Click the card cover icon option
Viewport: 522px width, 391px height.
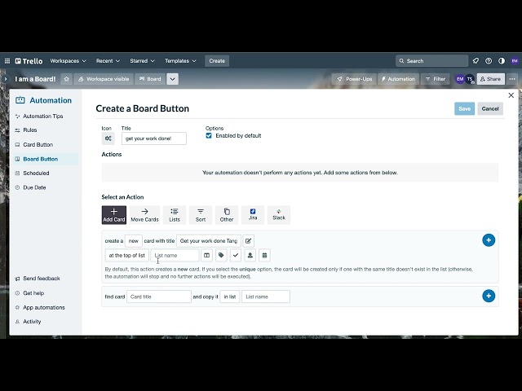click(x=206, y=255)
